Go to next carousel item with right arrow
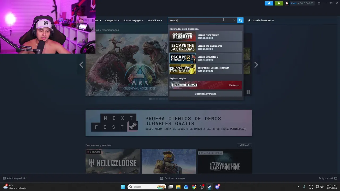 (x=256, y=65)
